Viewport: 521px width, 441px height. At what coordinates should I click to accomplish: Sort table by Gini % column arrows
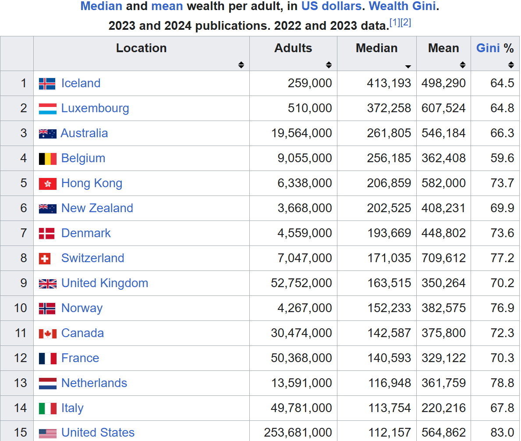511,65
